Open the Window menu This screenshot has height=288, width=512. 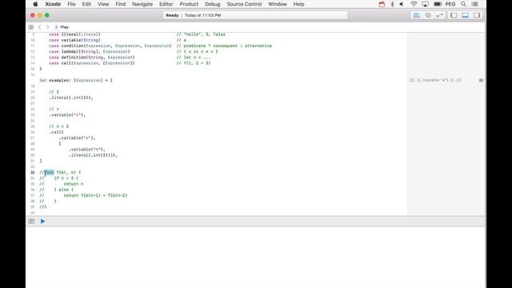coord(278,4)
